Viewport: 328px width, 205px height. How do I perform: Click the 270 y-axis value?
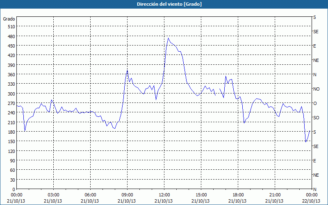coord(11,103)
